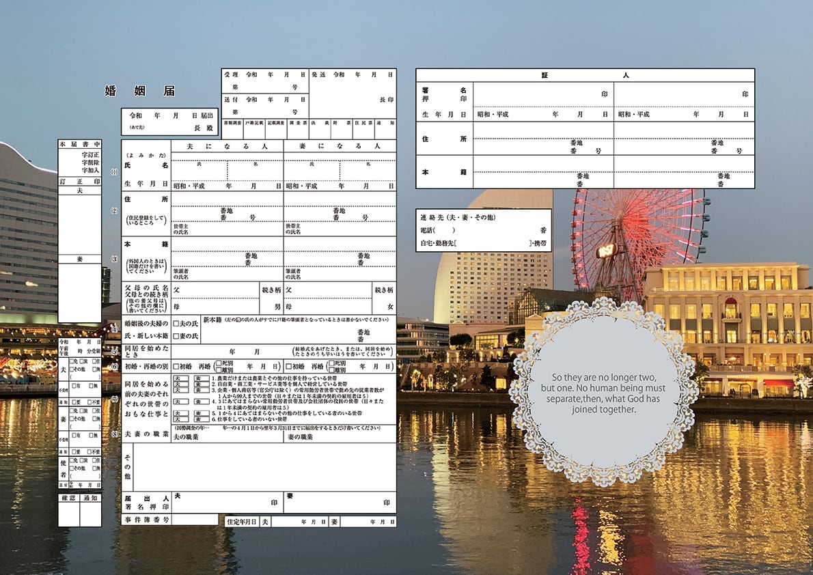
Task: Click first witness 住所 field
Action: pyautogui.click(x=543, y=139)
